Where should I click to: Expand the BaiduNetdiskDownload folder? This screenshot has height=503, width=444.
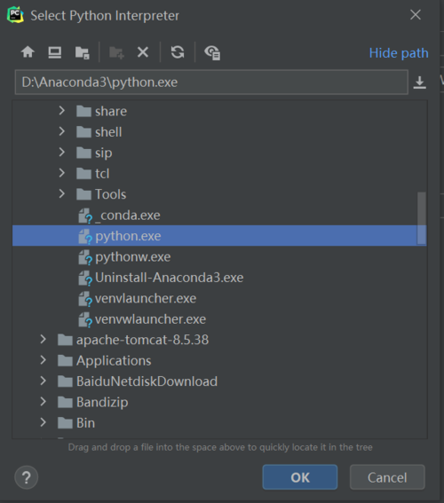tap(44, 381)
